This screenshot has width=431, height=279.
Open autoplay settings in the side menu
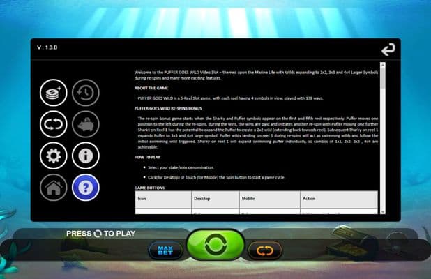pos(54,123)
